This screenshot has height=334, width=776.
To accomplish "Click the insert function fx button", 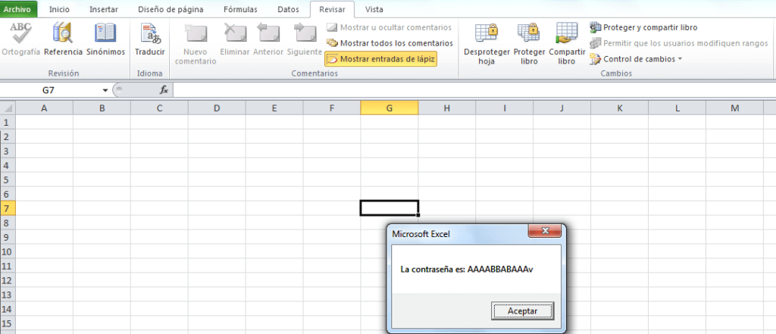I will (164, 90).
